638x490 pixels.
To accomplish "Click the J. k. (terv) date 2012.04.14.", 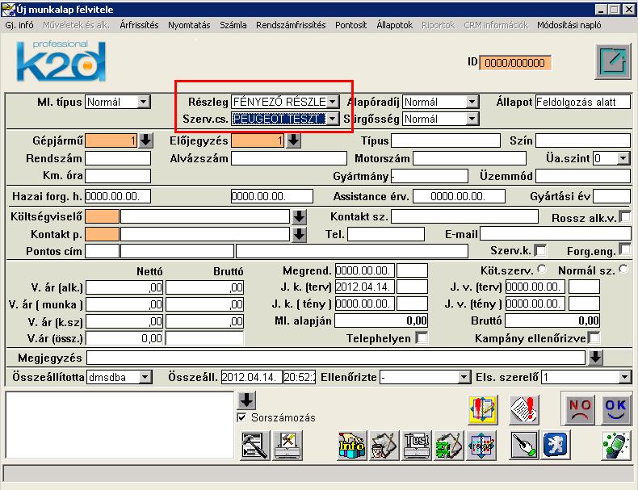I will [x=364, y=287].
